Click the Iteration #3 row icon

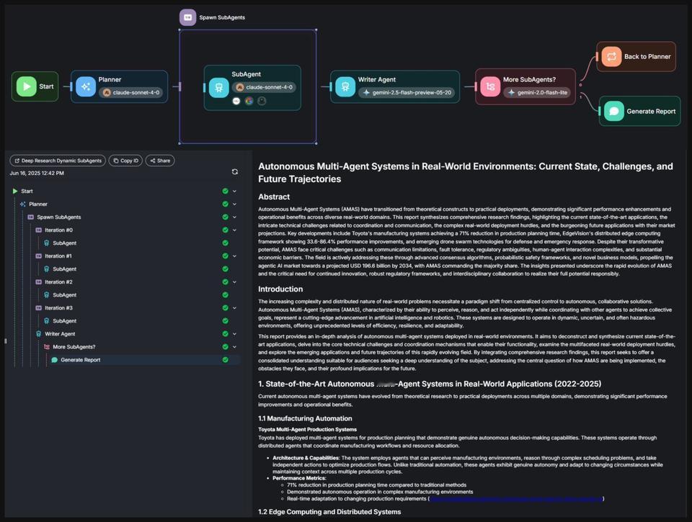38,308
